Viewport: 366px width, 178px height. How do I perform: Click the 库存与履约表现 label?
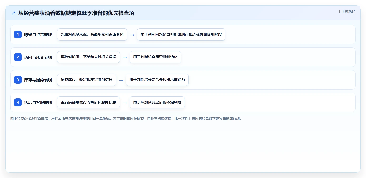38,80
